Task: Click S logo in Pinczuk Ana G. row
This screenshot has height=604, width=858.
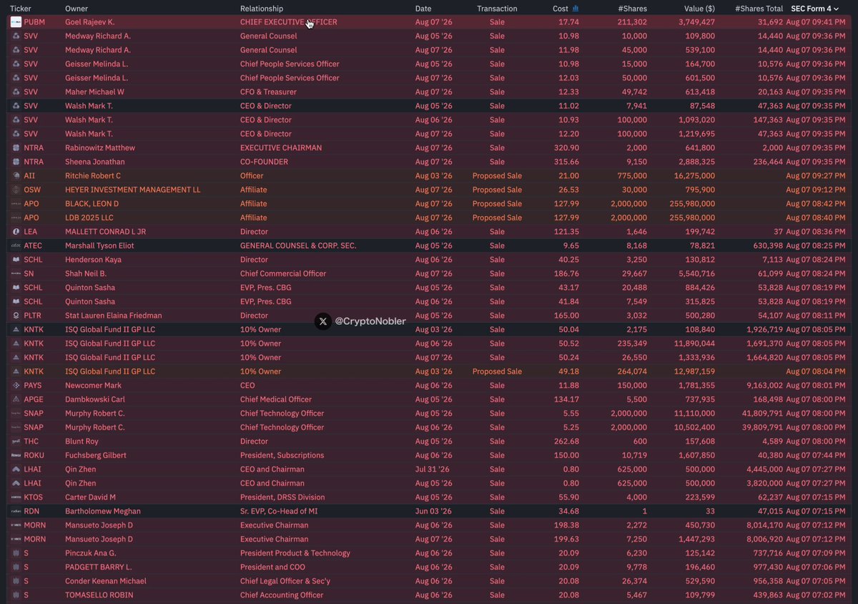Action: click(x=16, y=553)
